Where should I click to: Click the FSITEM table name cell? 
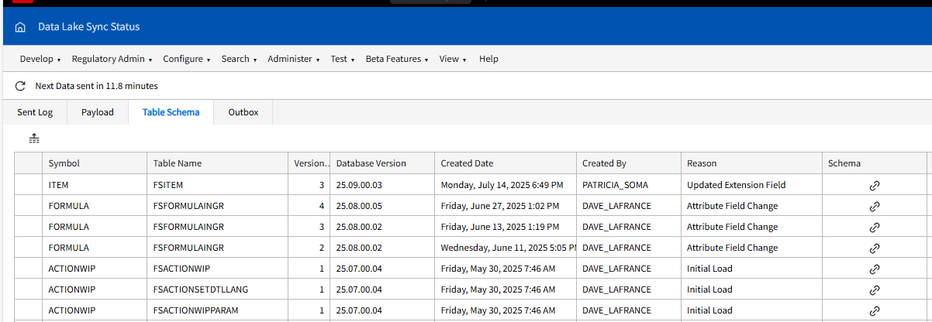[x=218, y=185]
